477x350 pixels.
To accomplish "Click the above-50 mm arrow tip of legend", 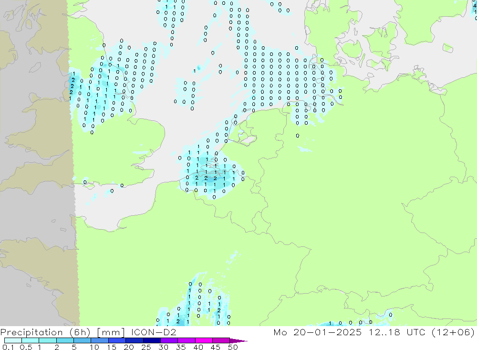I will click(x=238, y=341).
